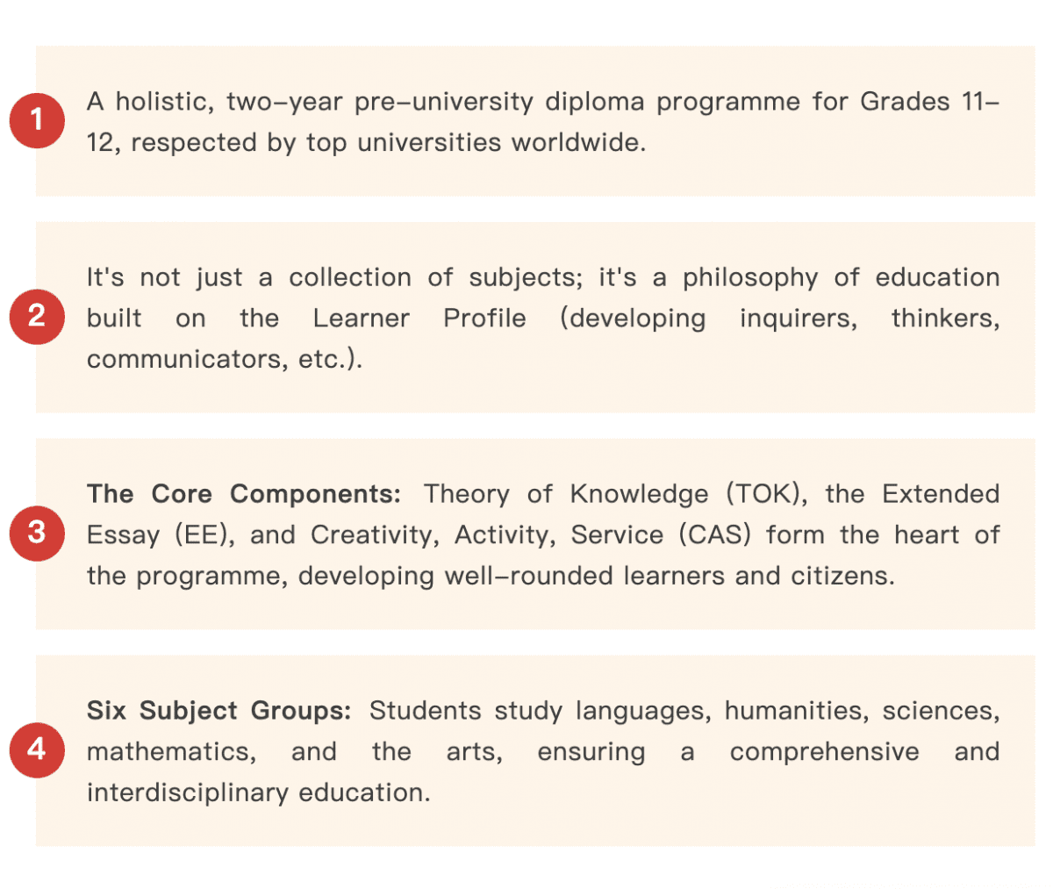The image size is (1053, 889).
Task: Click the word "holistic" in card one
Action: coord(164,102)
